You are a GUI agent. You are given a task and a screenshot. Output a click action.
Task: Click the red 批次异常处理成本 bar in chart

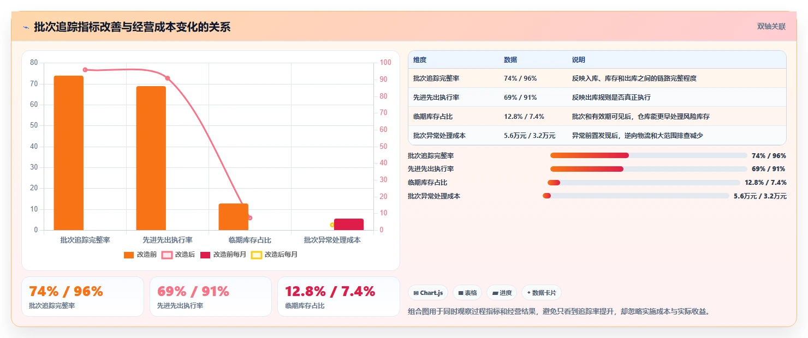(x=349, y=225)
